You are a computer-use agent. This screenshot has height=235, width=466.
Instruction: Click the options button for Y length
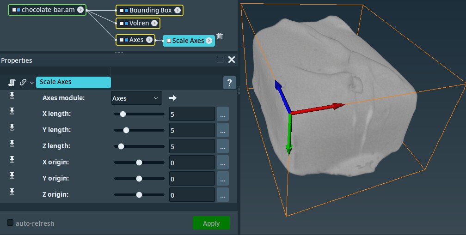click(x=222, y=130)
